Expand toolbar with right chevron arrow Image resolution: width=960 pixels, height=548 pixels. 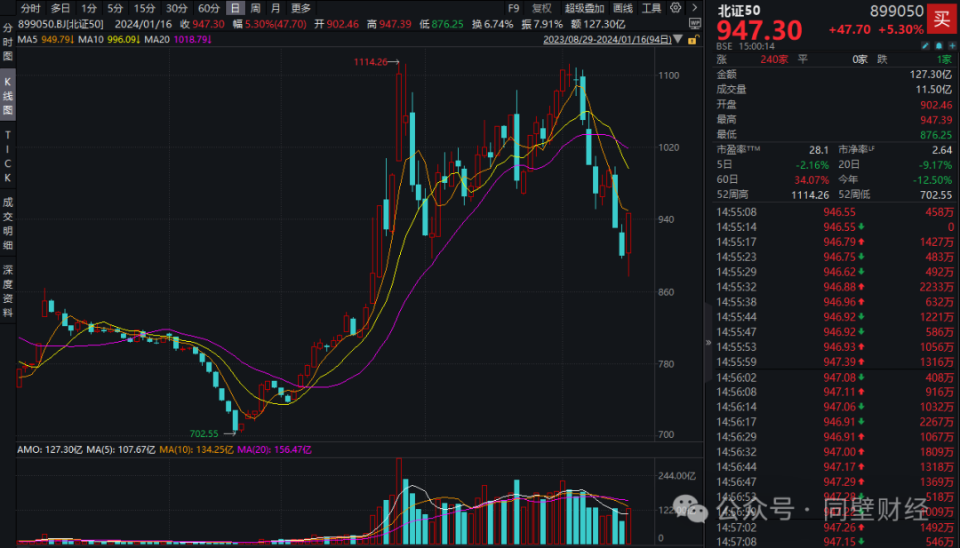(694, 8)
